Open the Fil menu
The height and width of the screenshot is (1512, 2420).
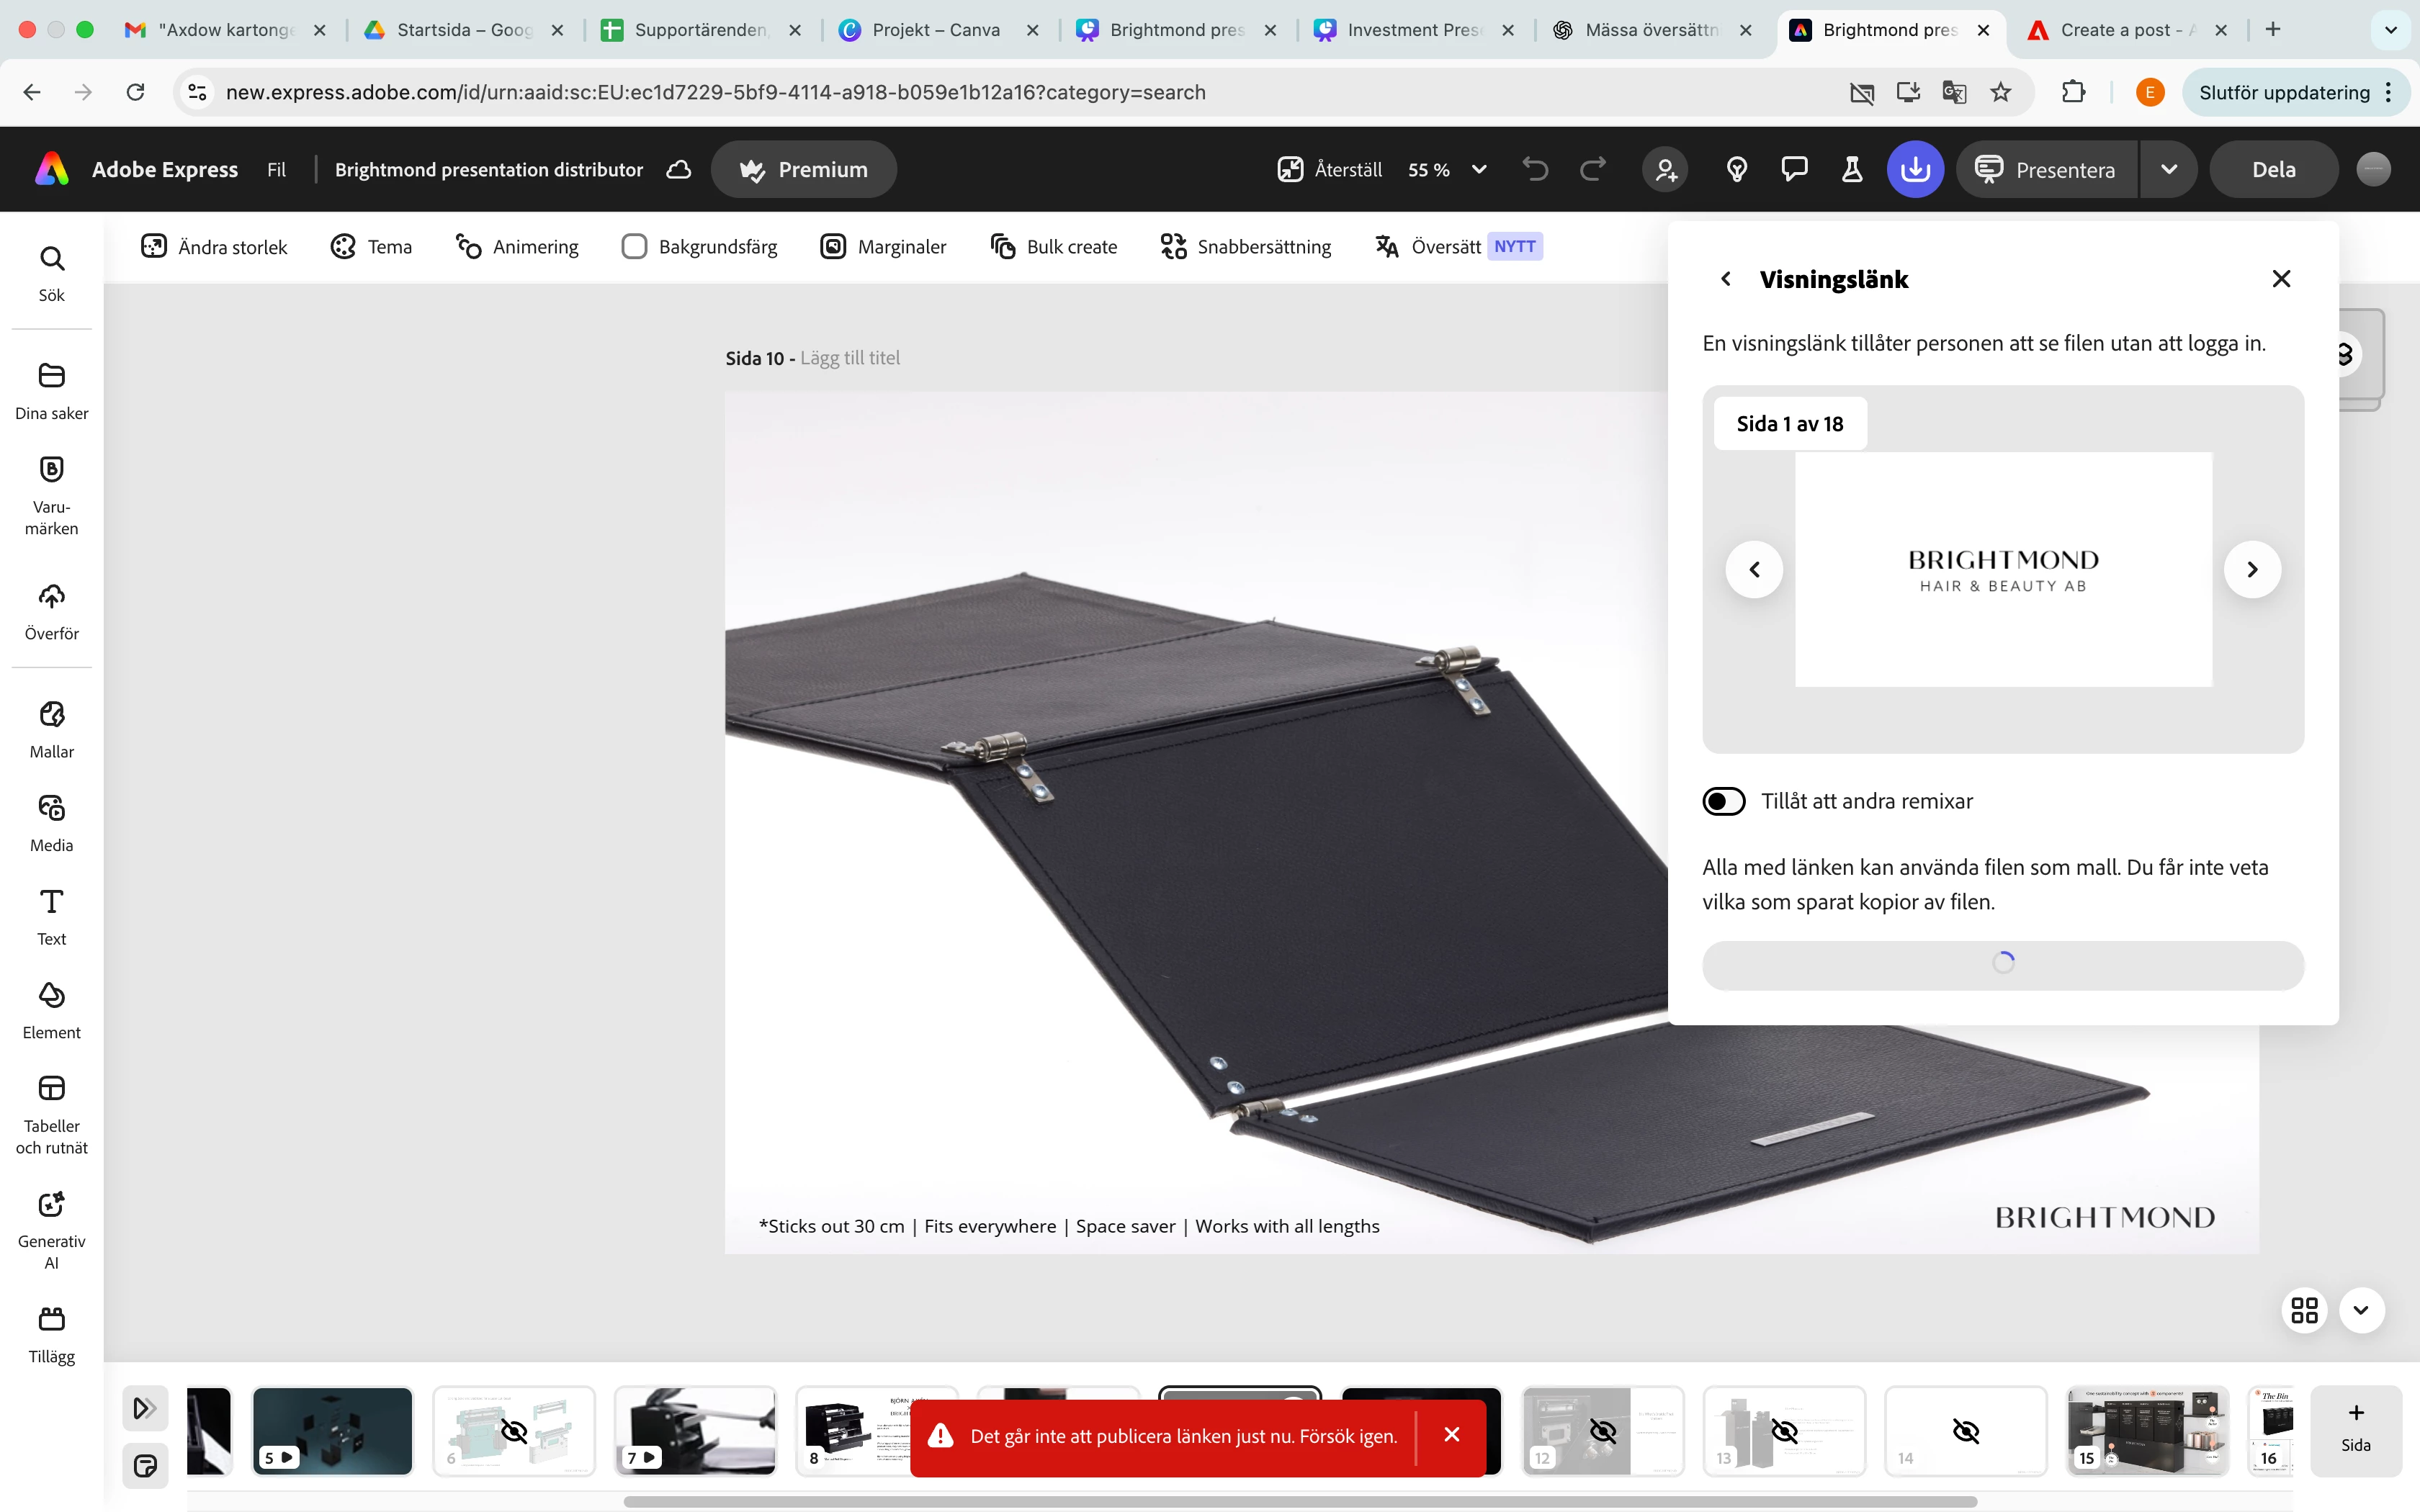[x=276, y=170]
